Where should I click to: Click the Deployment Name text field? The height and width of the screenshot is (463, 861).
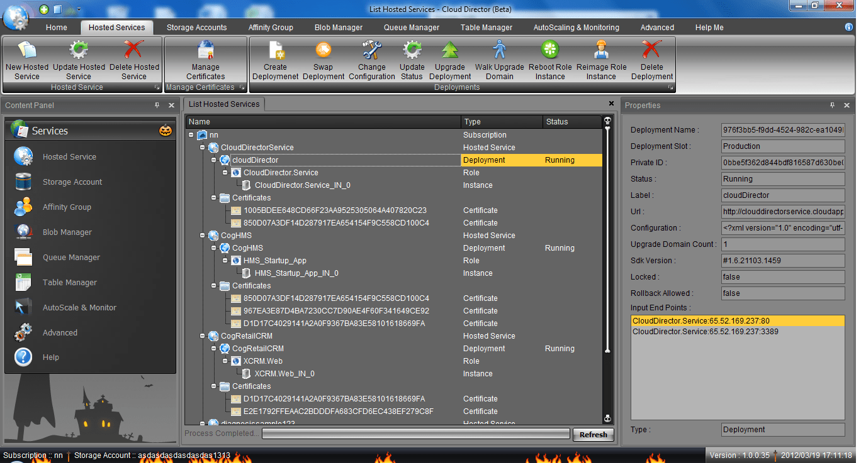coord(783,130)
